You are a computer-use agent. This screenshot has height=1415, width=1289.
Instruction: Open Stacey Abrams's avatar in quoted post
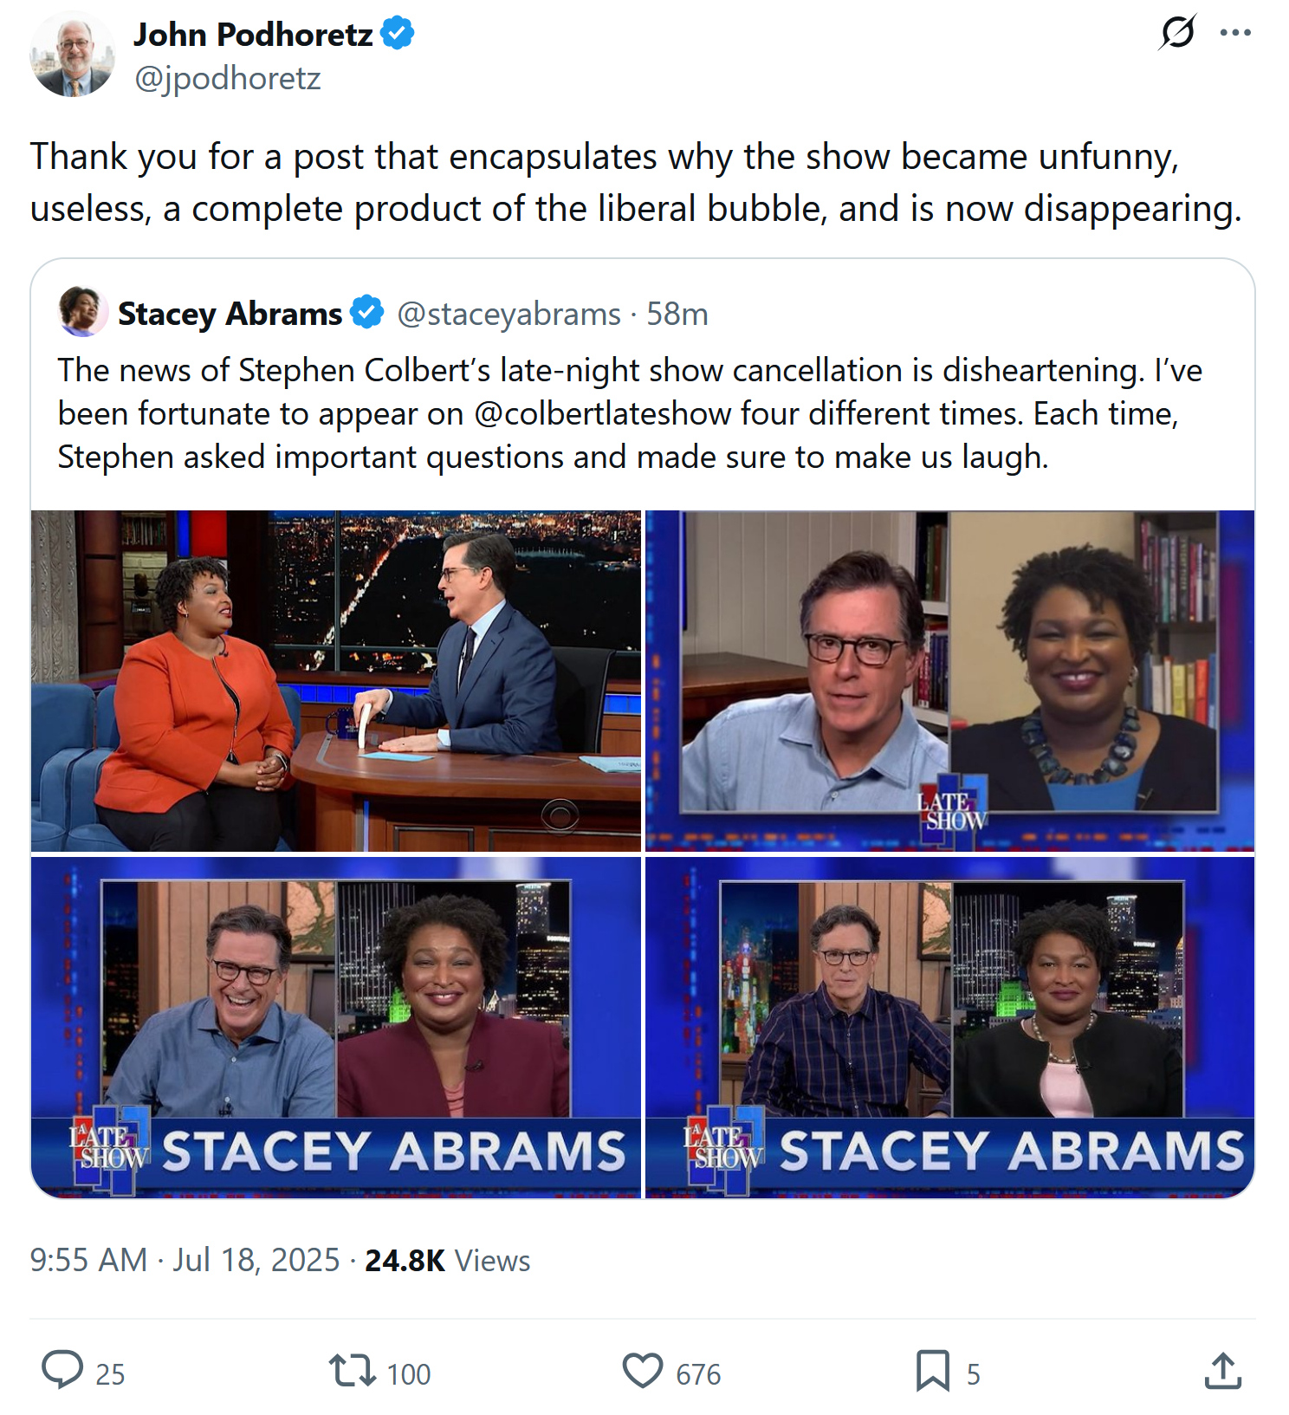point(82,311)
